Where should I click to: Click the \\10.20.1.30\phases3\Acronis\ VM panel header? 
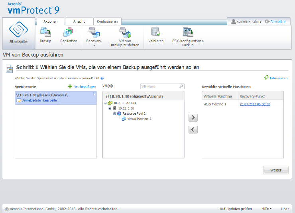click(144, 96)
